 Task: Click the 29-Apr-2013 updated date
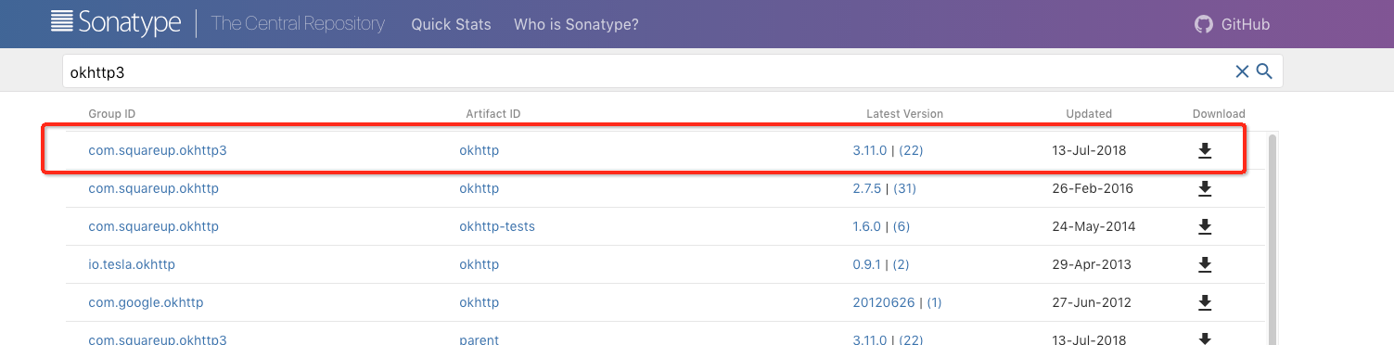pos(1092,264)
